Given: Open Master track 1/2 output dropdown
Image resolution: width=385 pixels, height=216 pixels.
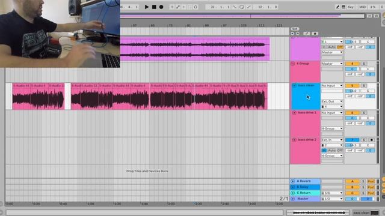Looking at the screenshot, I should coord(332,199).
